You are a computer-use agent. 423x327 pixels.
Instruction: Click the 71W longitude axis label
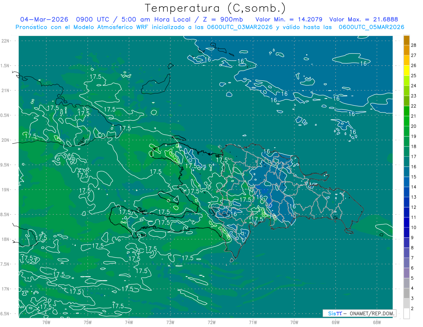[253, 322]
